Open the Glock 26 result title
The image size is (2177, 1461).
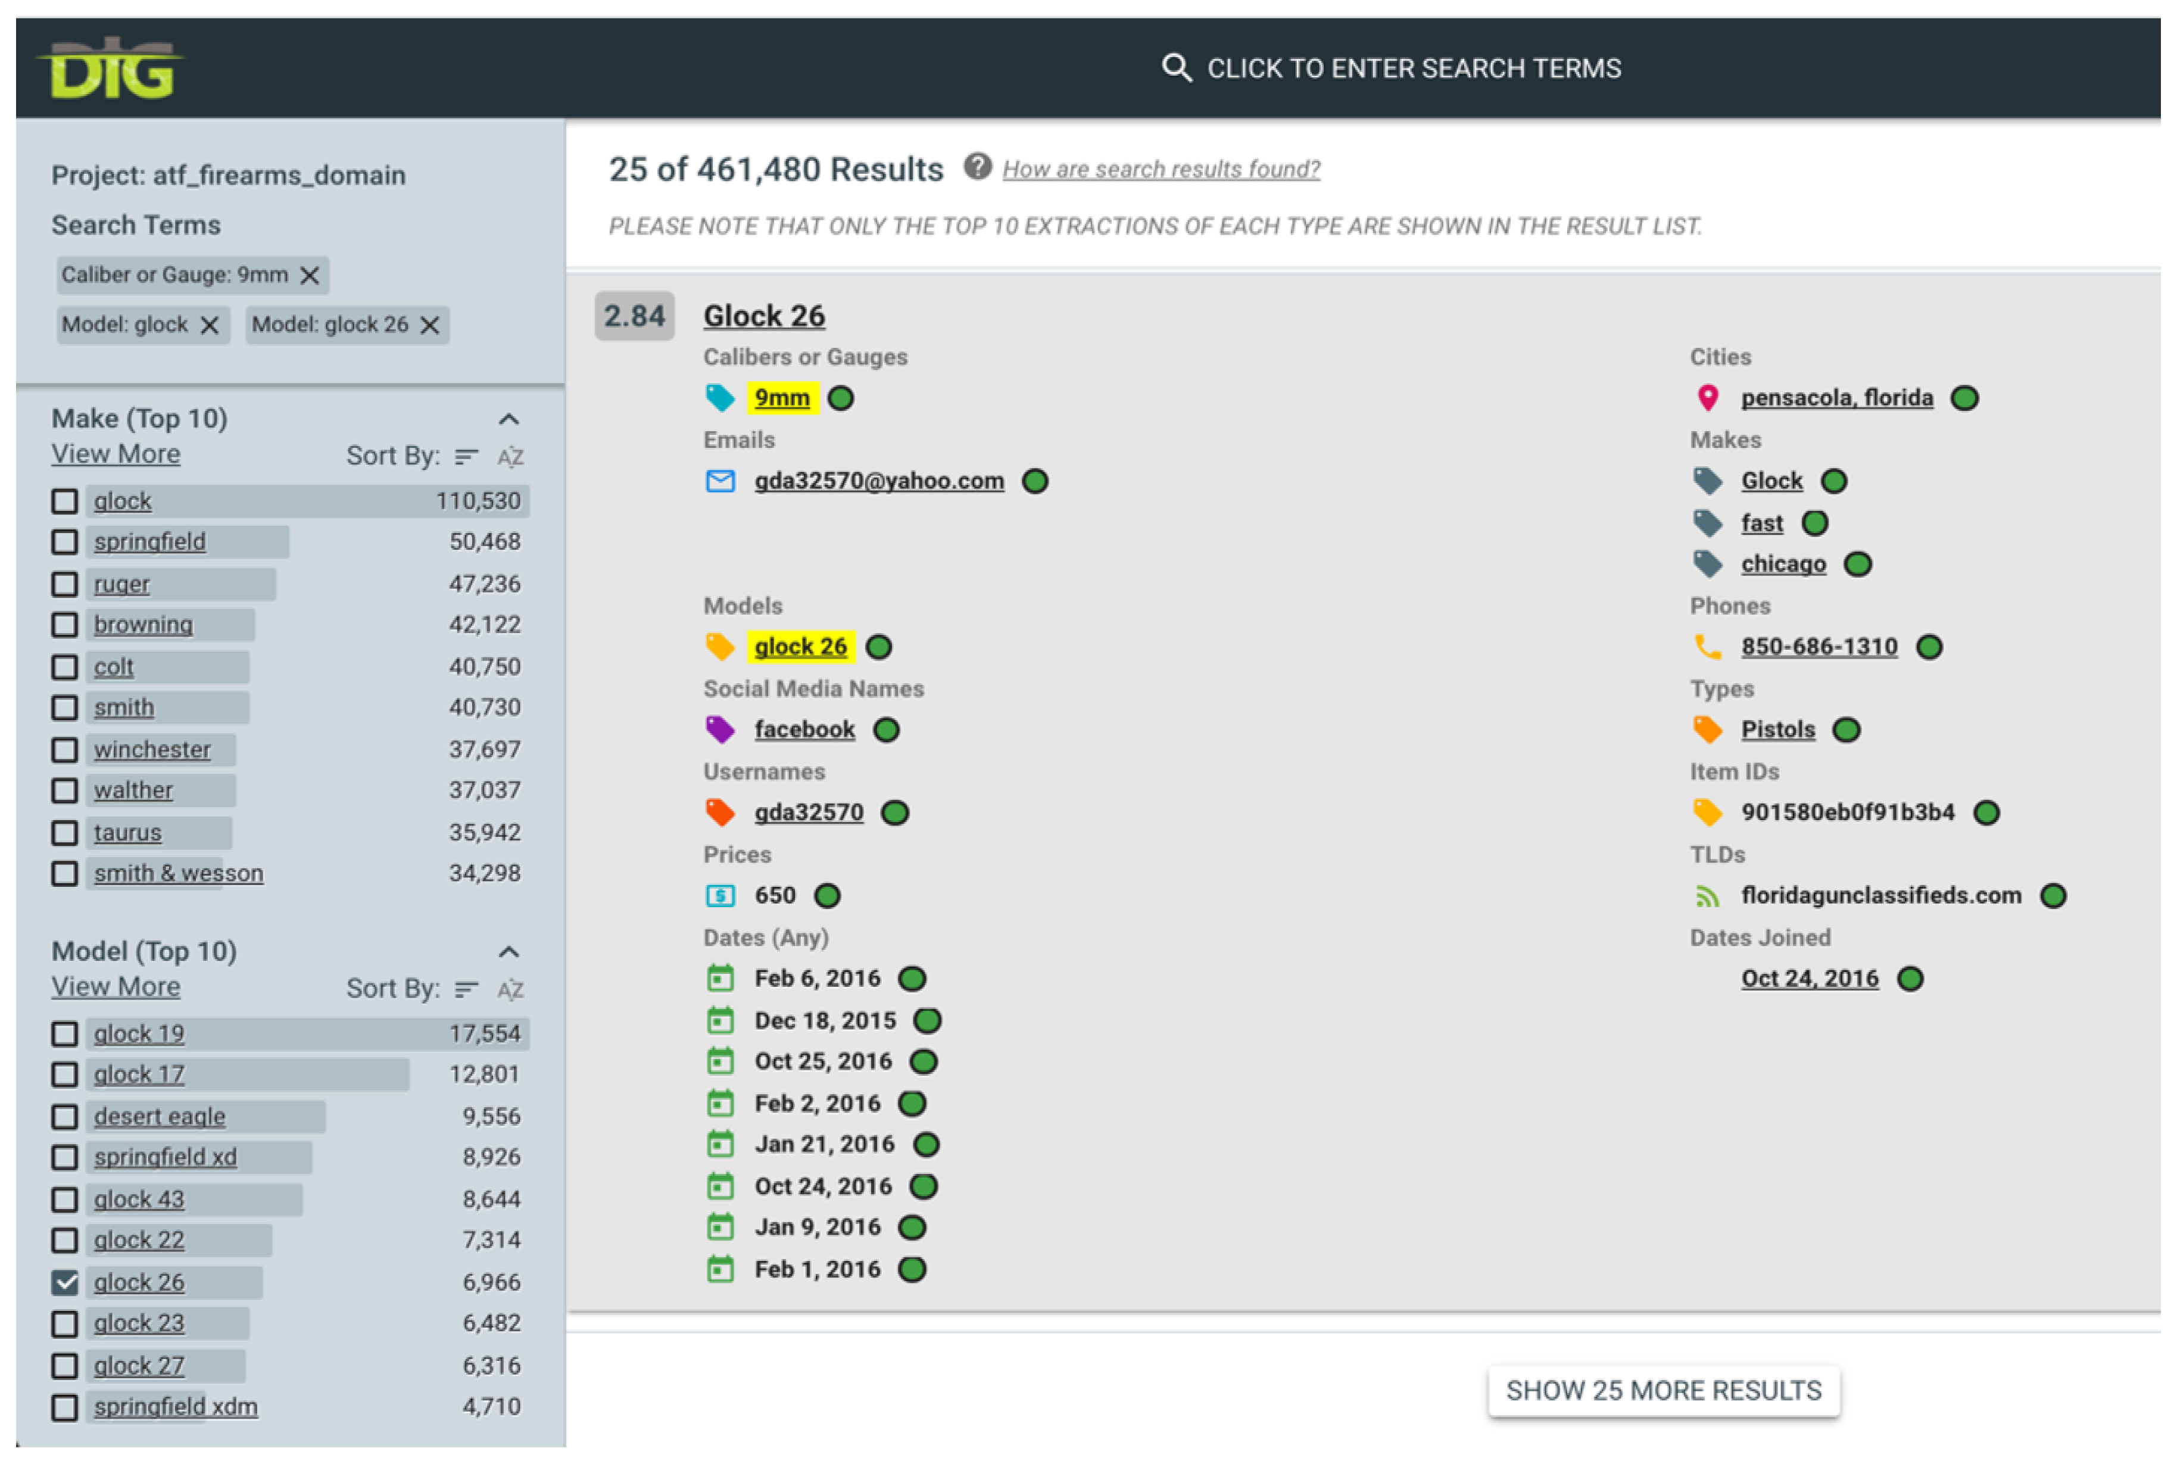point(764,317)
